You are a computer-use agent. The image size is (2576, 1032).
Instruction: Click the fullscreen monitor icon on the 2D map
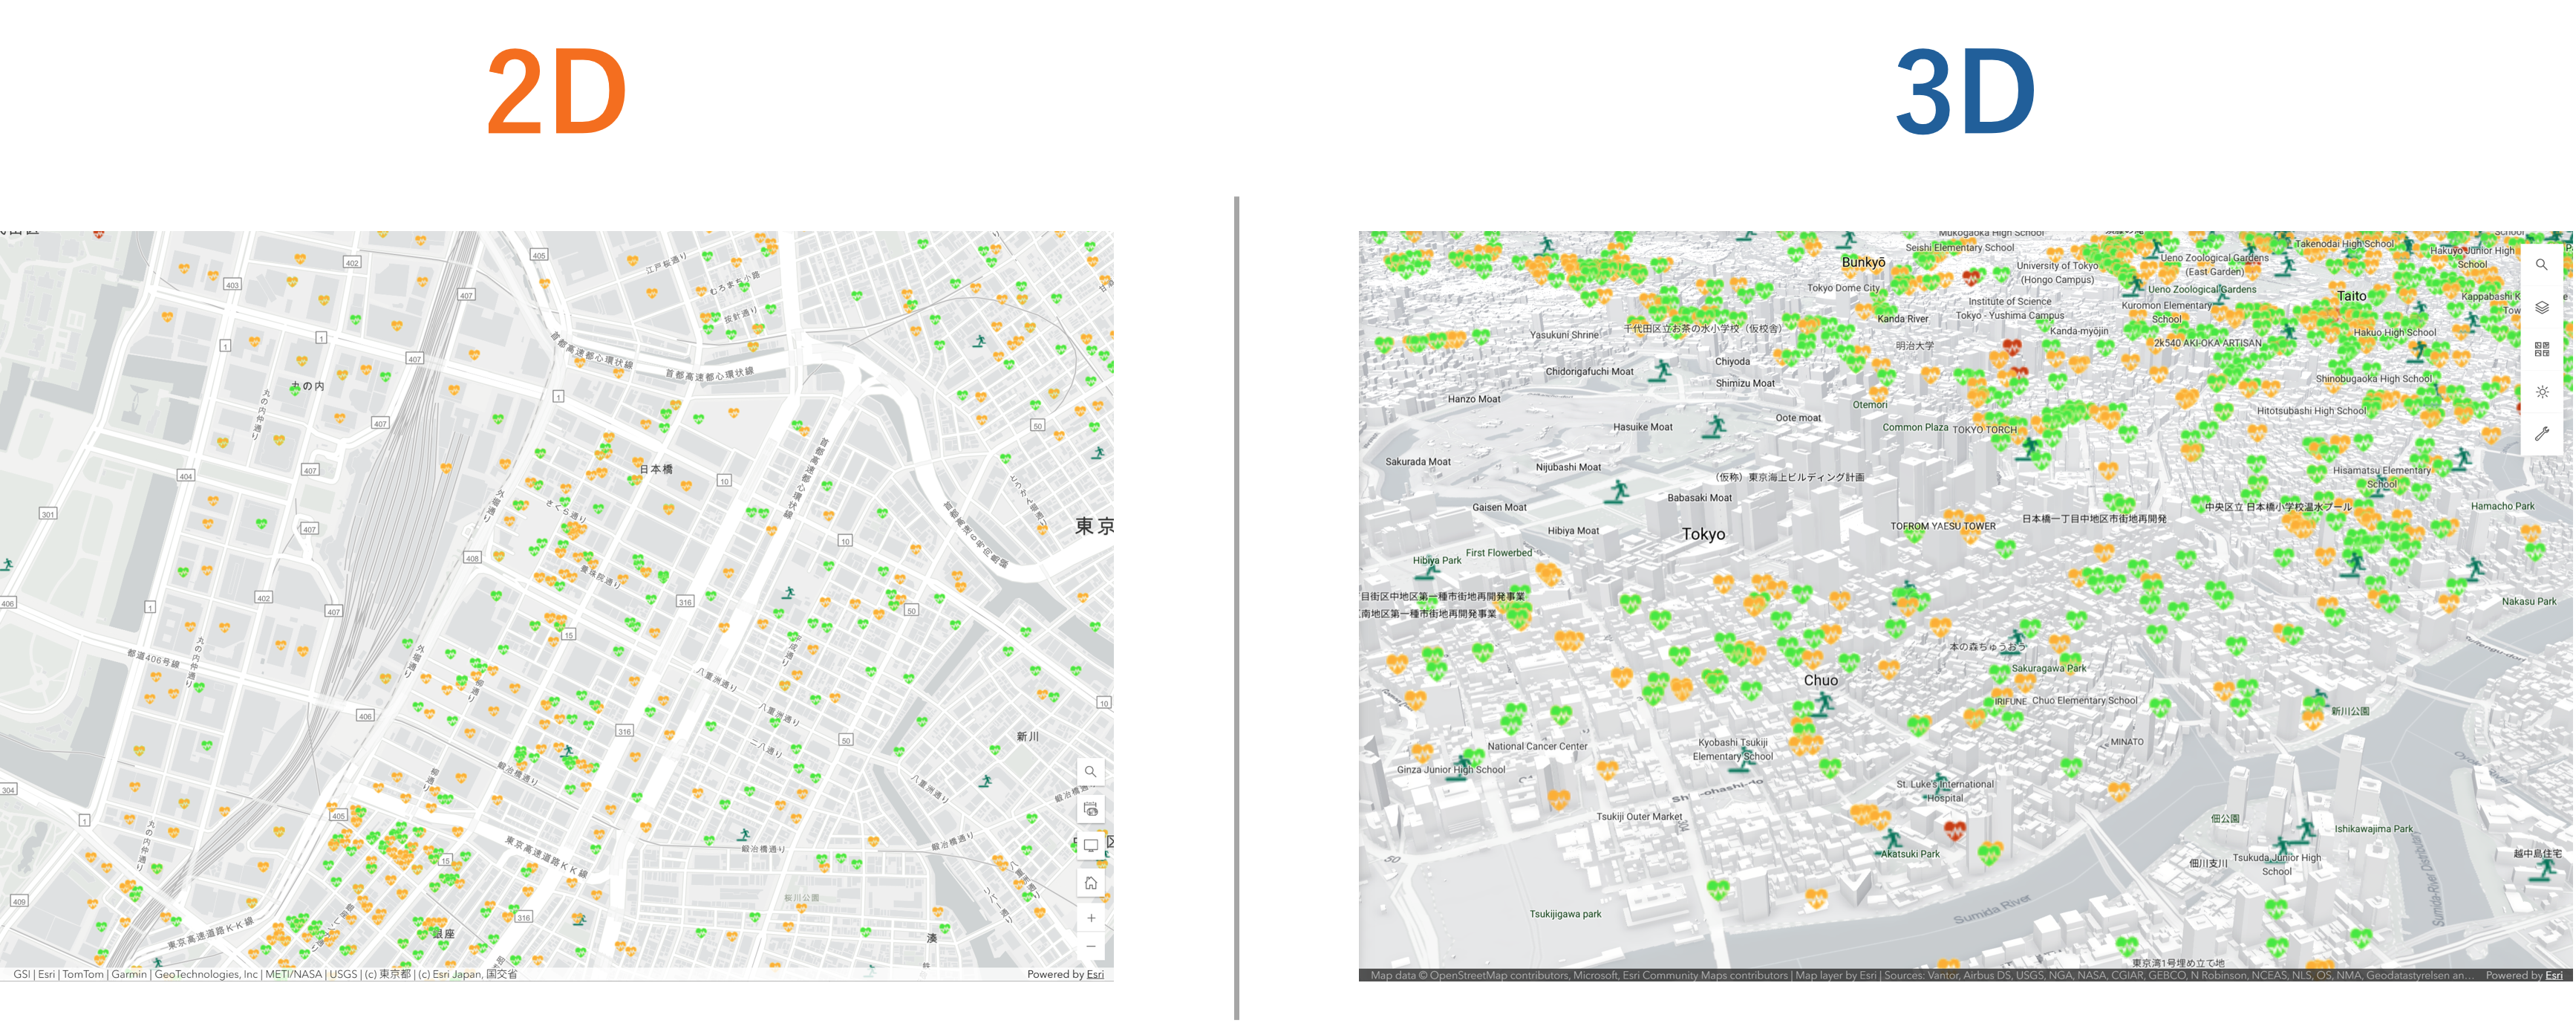coord(1090,846)
